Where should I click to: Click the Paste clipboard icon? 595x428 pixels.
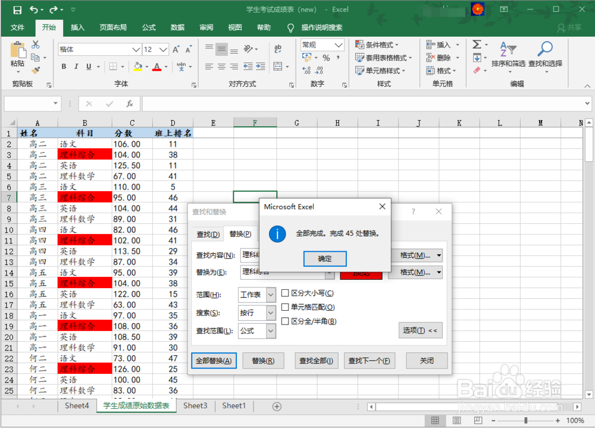17,50
